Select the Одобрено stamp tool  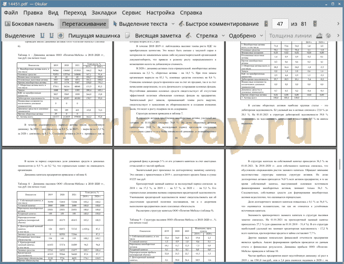pos(242,36)
